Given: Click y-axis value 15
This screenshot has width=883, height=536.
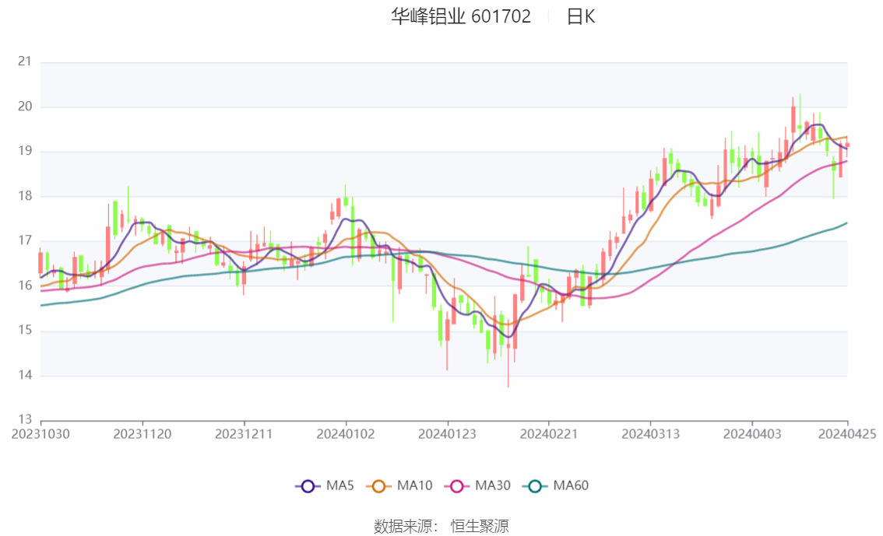Looking at the screenshot, I should 25,330.
